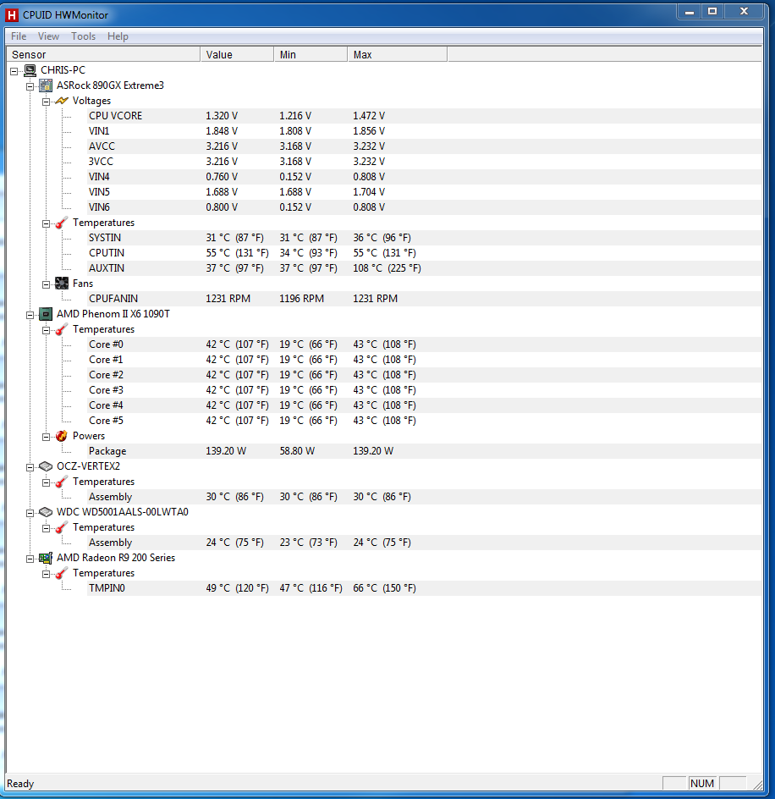Click the Max column header
Screen dimensions: 775x799
click(x=398, y=54)
